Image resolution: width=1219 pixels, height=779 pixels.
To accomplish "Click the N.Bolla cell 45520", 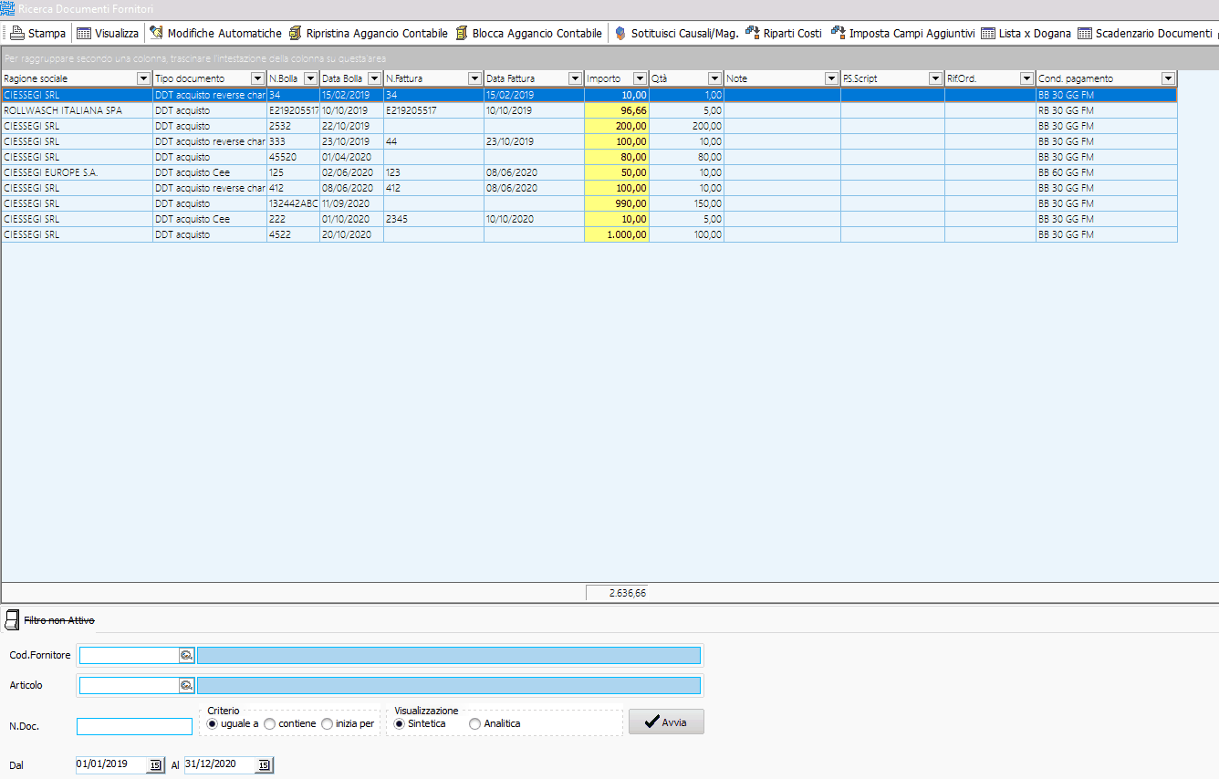I will click(x=293, y=157).
